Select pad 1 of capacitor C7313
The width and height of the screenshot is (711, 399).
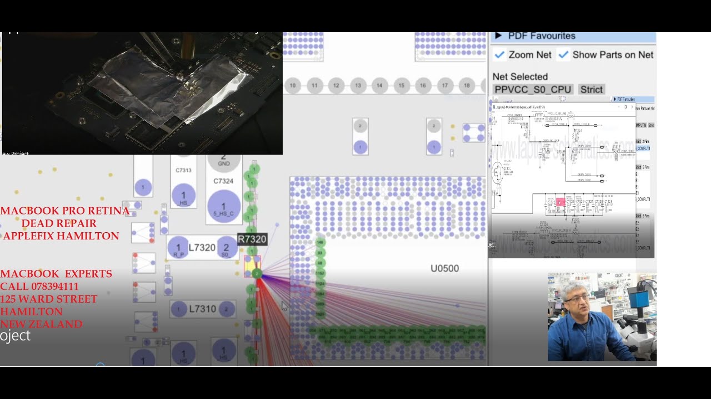pyautogui.click(x=183, y=196)
